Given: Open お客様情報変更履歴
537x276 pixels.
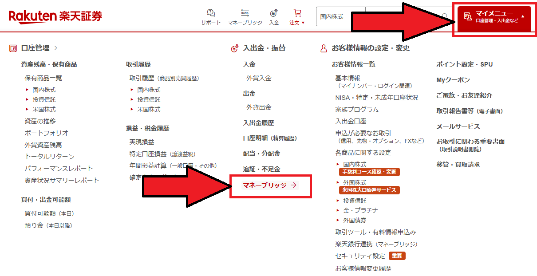Looking at the screenshot, I should [363, 268].
